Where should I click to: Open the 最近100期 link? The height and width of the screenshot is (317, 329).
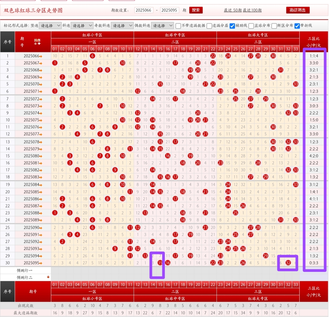(x=252, y=10)
